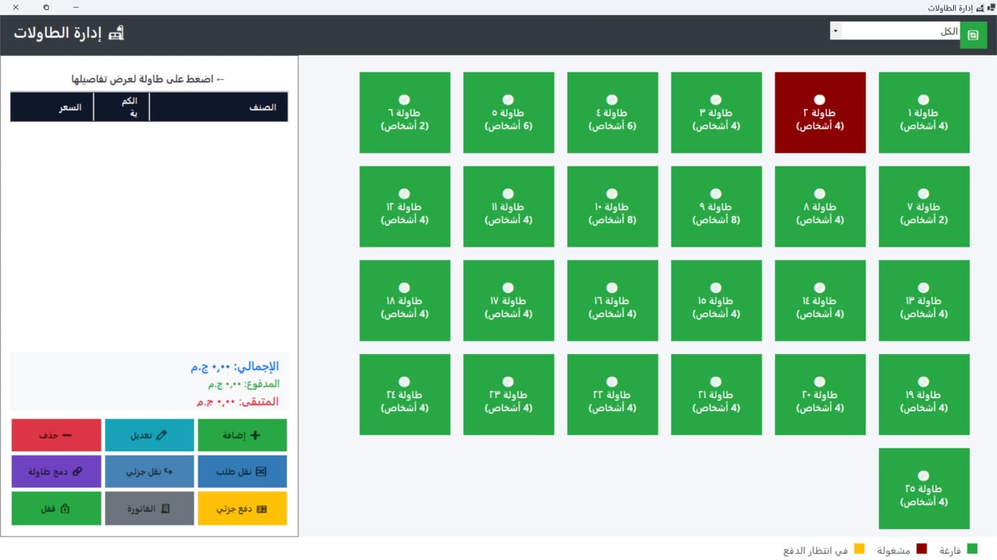Click the lock icon on قفل button
Image resolution: width=997 pixels, height=560 pixels.
click(65, 508)
